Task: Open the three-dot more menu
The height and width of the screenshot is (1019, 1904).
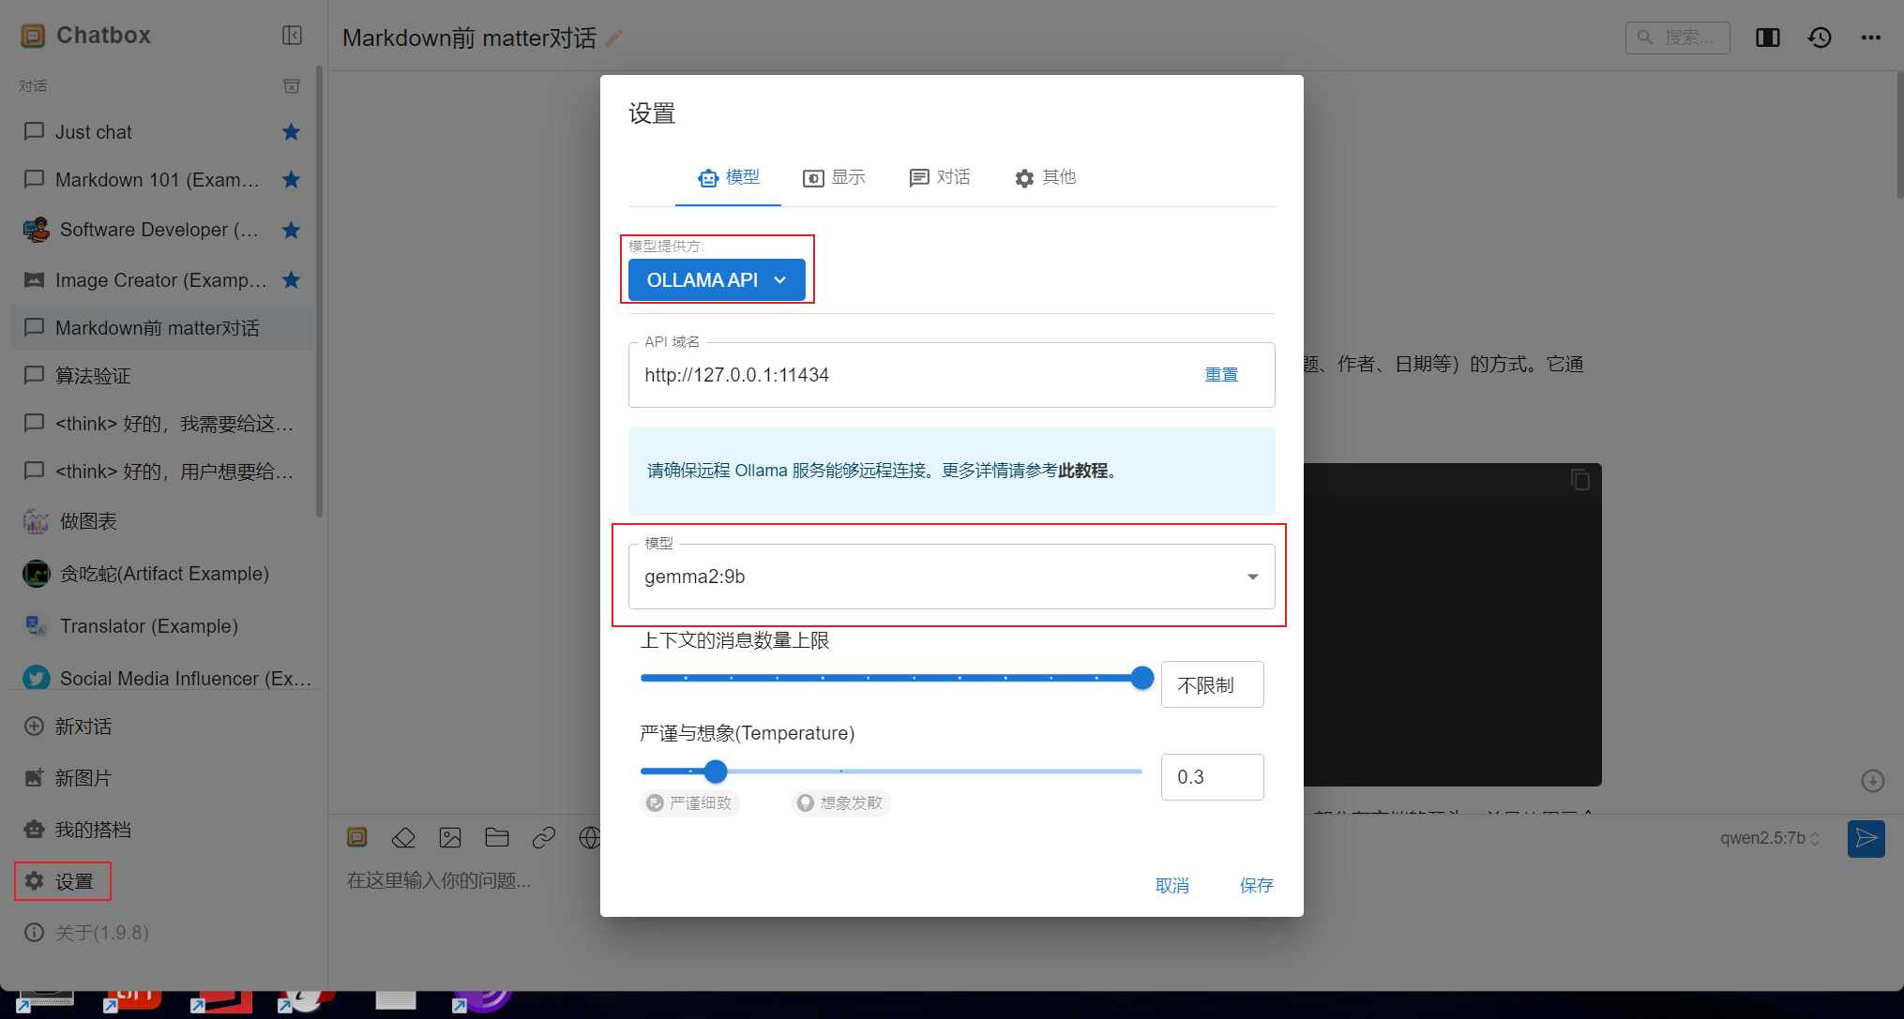Action: [1871, 37]
